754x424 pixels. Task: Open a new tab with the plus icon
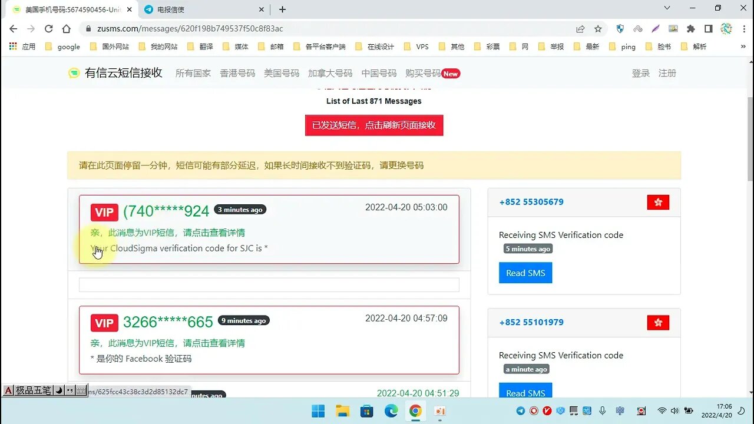coord(283,9)
